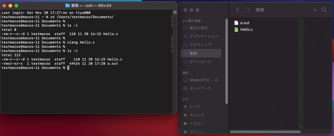This screenshot has height=136, width=334.
Task: Click the folder proxy icon in Terminal title
Action: (67, 5)
